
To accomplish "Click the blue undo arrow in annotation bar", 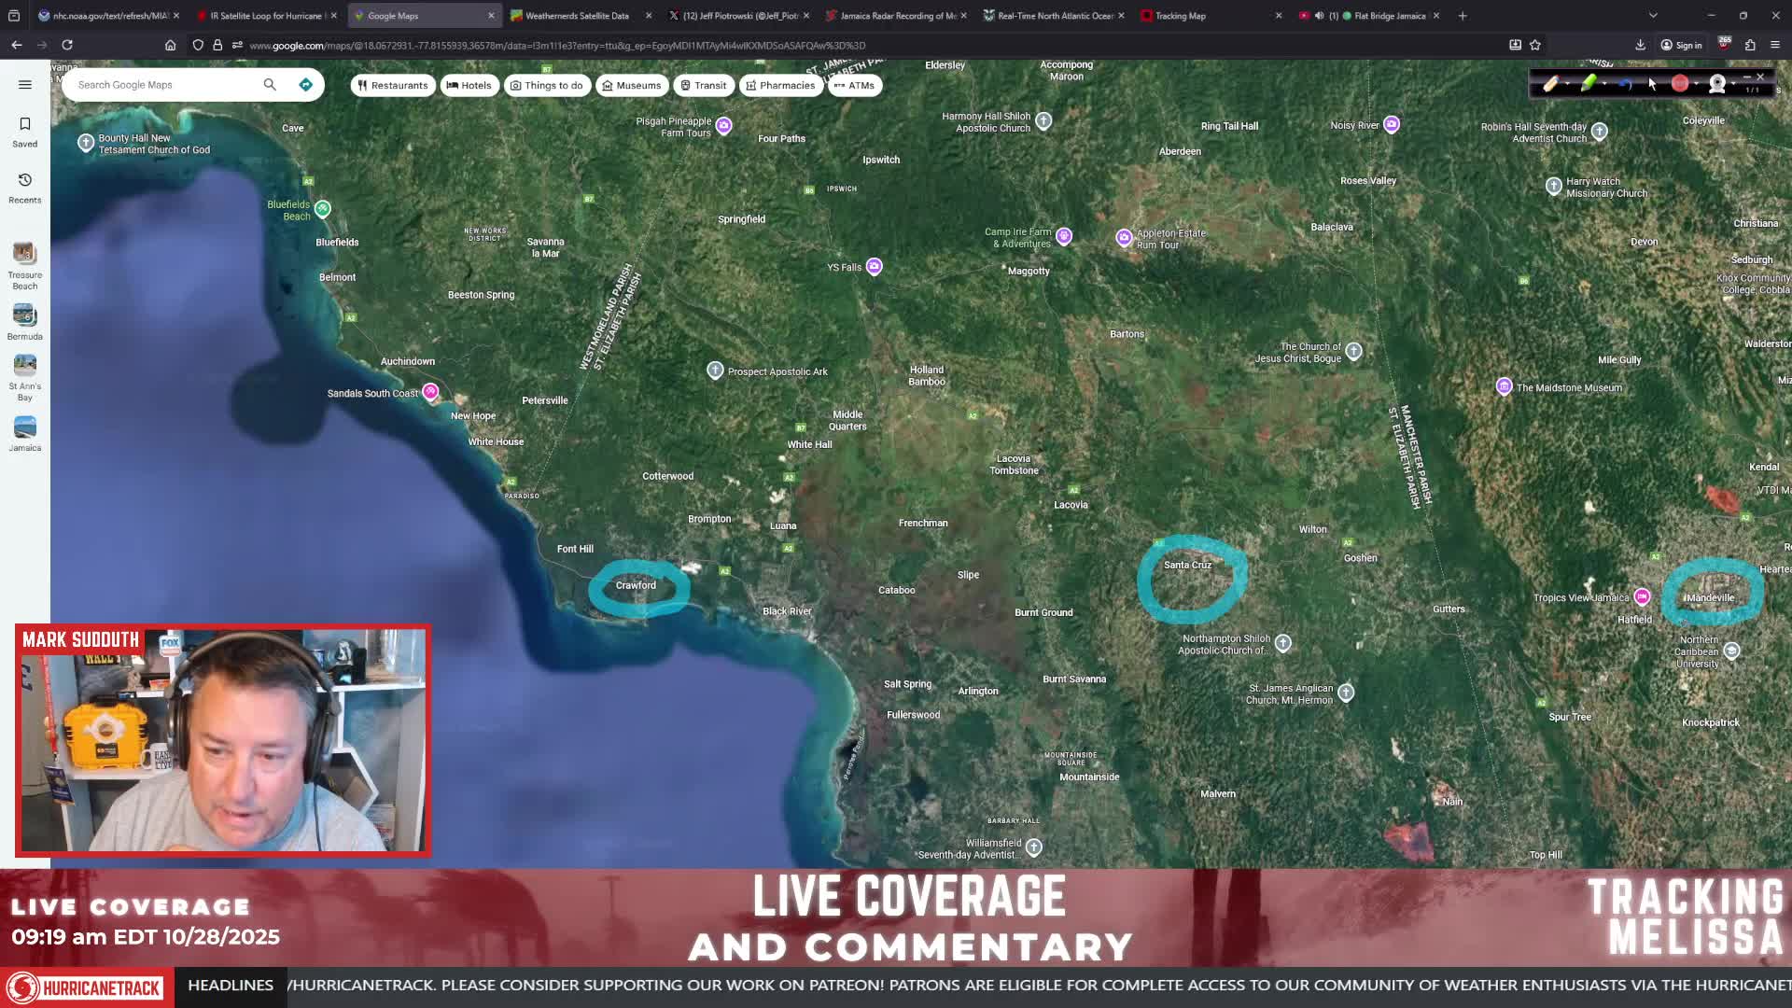I will pyautogui.click(x=1626, y=84).
